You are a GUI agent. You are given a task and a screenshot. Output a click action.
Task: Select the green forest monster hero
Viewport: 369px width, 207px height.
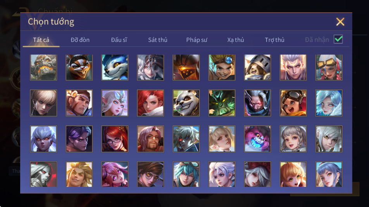pyautogui.click(x=222, y=103)
